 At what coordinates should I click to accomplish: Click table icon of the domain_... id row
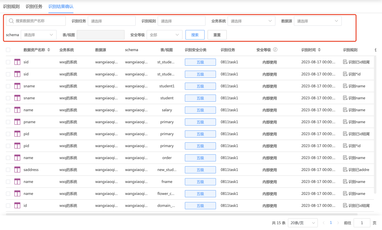tap(17, 205)
